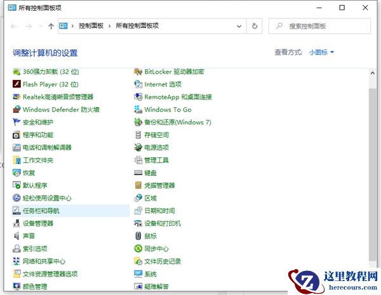Click the 存储空间 icon
Image resolution: width=381 pixels, height=295 pixels.
(x=138, y=134)
